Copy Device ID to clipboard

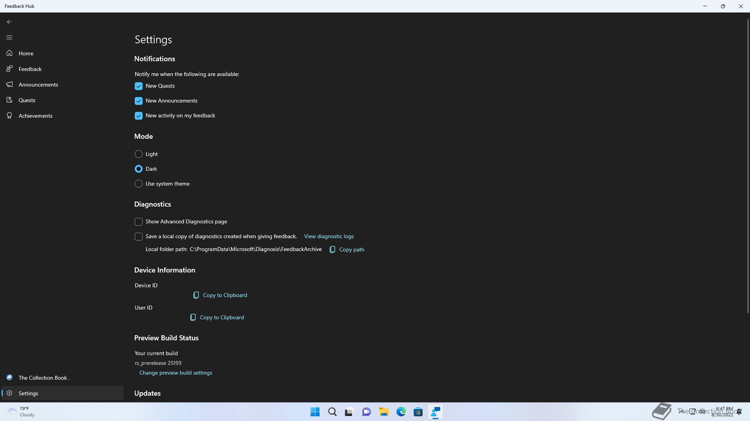(220, 295)
